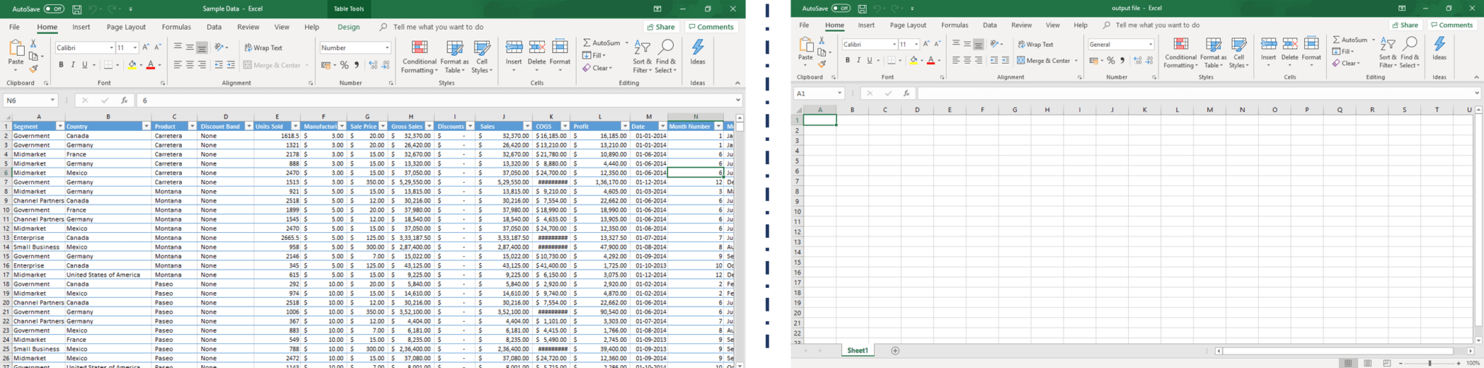Open General number format dropdown in output file
This screenshot has width=1484, height=368.
point(1150,44)
